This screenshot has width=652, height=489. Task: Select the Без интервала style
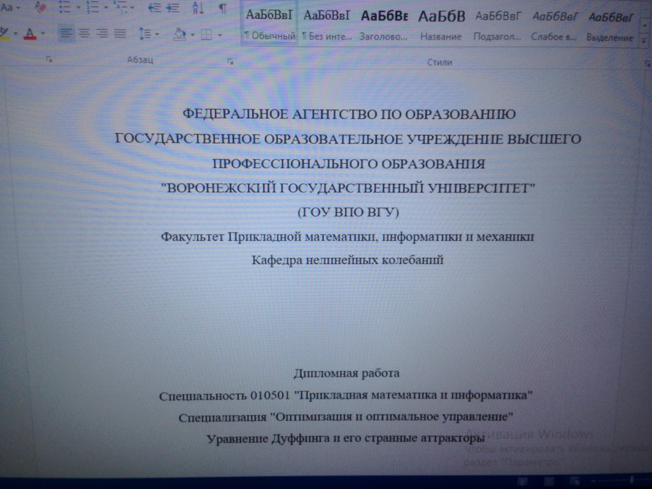point(327,25)
